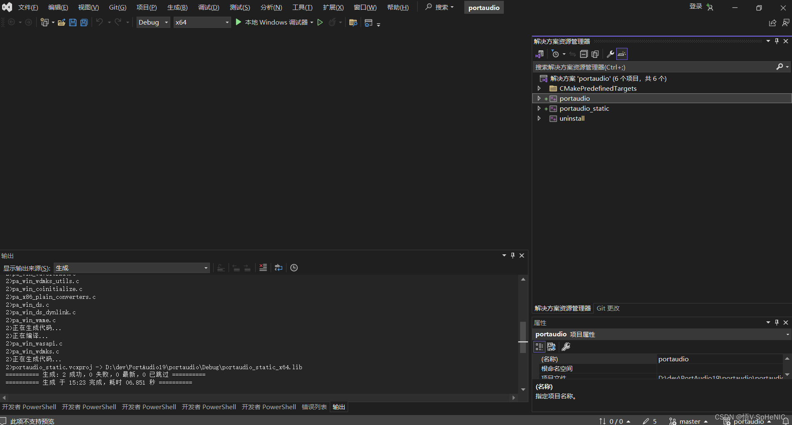Click Start Without Debugging outline play icon
Image resolution: width=792 pixels, height=425 pixels.
[x=320, y=22]
